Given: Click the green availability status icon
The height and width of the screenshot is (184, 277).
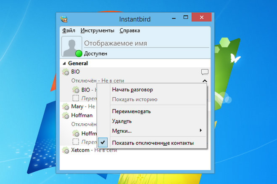Looking at the screenshot, I should 79,53.
